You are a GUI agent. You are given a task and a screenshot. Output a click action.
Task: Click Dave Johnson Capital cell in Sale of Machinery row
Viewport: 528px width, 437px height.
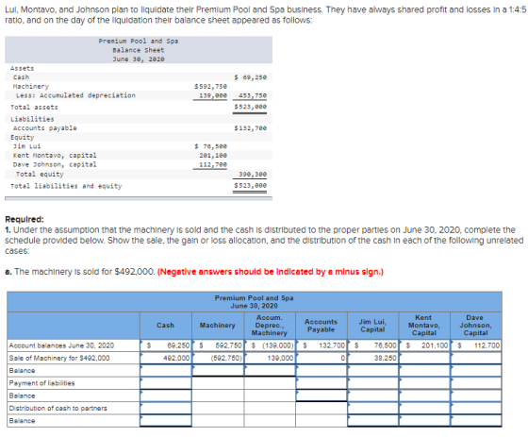pyautogui.click(x=476, y=358)
